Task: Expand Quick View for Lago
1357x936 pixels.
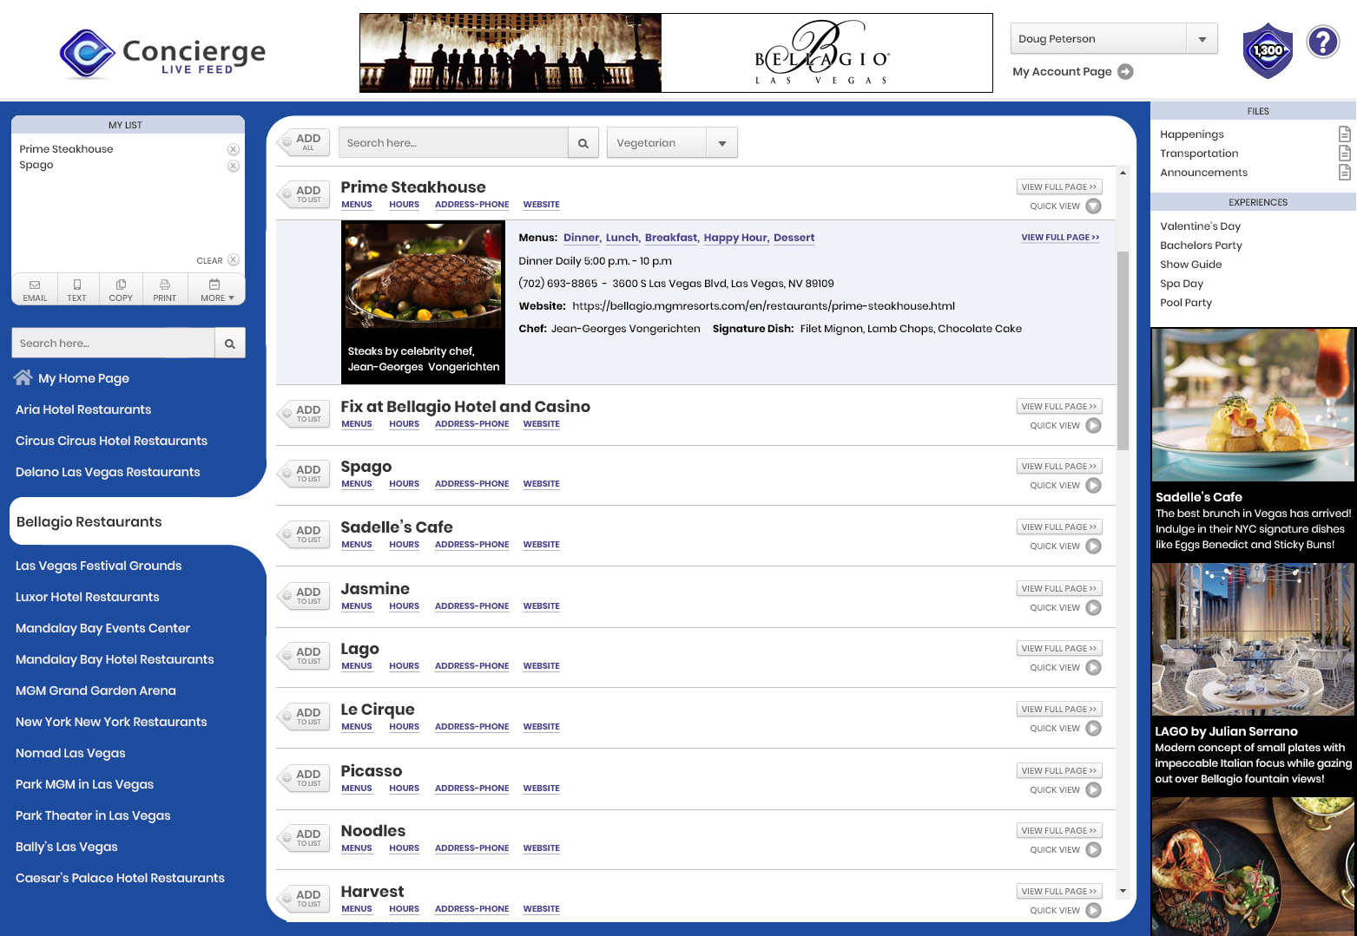Action: click(1094, 668)
